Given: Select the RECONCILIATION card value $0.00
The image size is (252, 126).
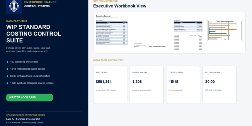Looking at the screenshot, I should point(210,82).
